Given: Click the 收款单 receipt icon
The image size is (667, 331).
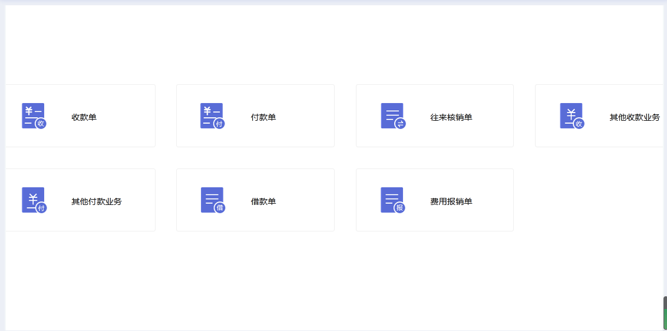Looking at the screenshot, I should 34,116.
